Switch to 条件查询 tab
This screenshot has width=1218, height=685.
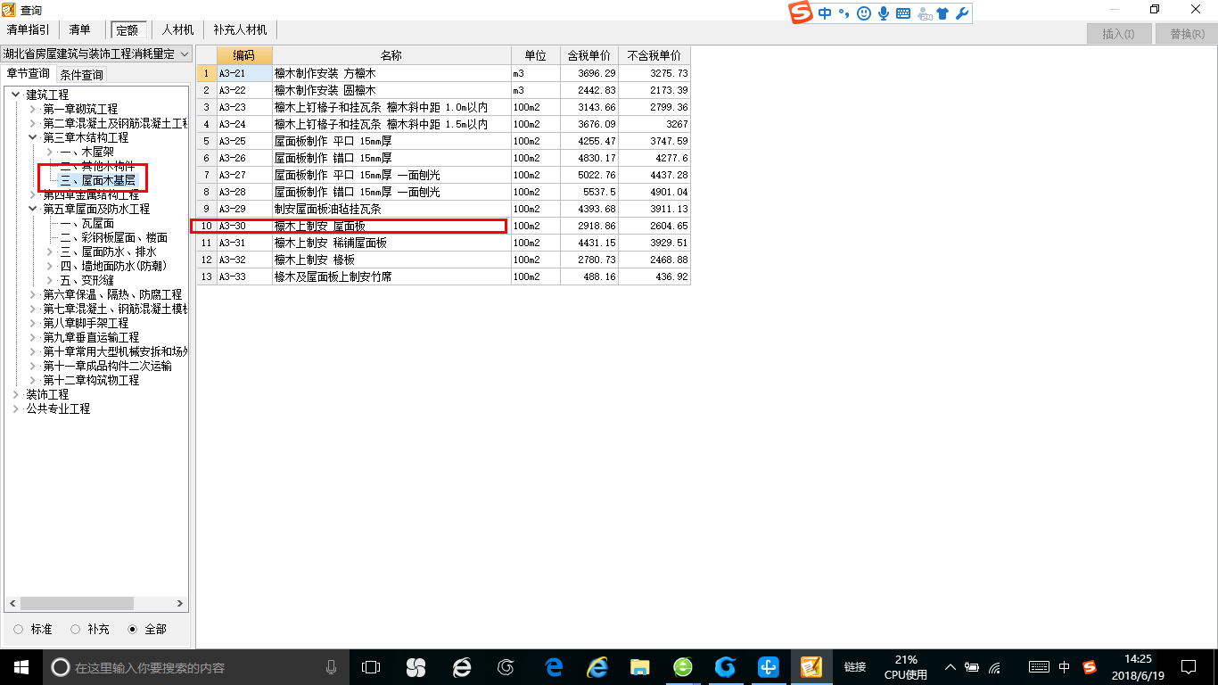(x=81, y=75)
